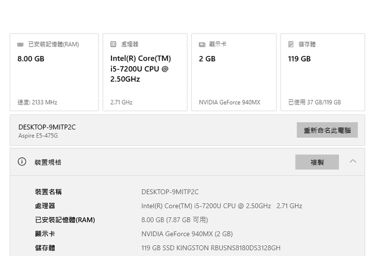Screen dimensions: 368x256
Task: Click 已使用 37 GB/119 GB text
Action: coord(314,103)
